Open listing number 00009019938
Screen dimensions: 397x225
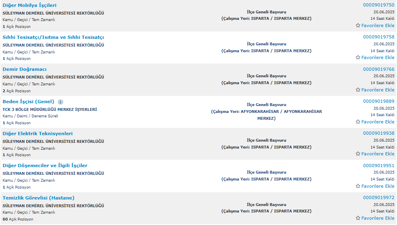pos(378,134)
